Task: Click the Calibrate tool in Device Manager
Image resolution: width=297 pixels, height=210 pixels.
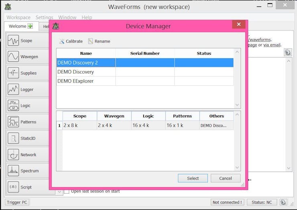Action: pos(71,41)
